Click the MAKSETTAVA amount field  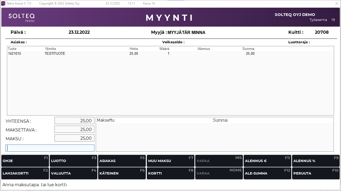point(74,129)
